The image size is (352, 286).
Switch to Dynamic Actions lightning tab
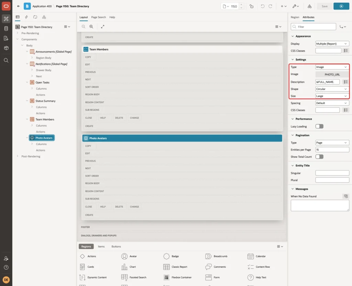click(x=26, y=17)
